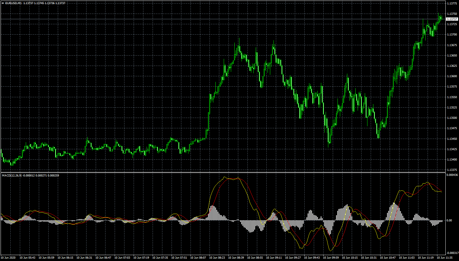Click the 10 Jun 07:51 time label
Image resolution: width=459 pixels, height=261 pixels.
click(x=179, y=258)
